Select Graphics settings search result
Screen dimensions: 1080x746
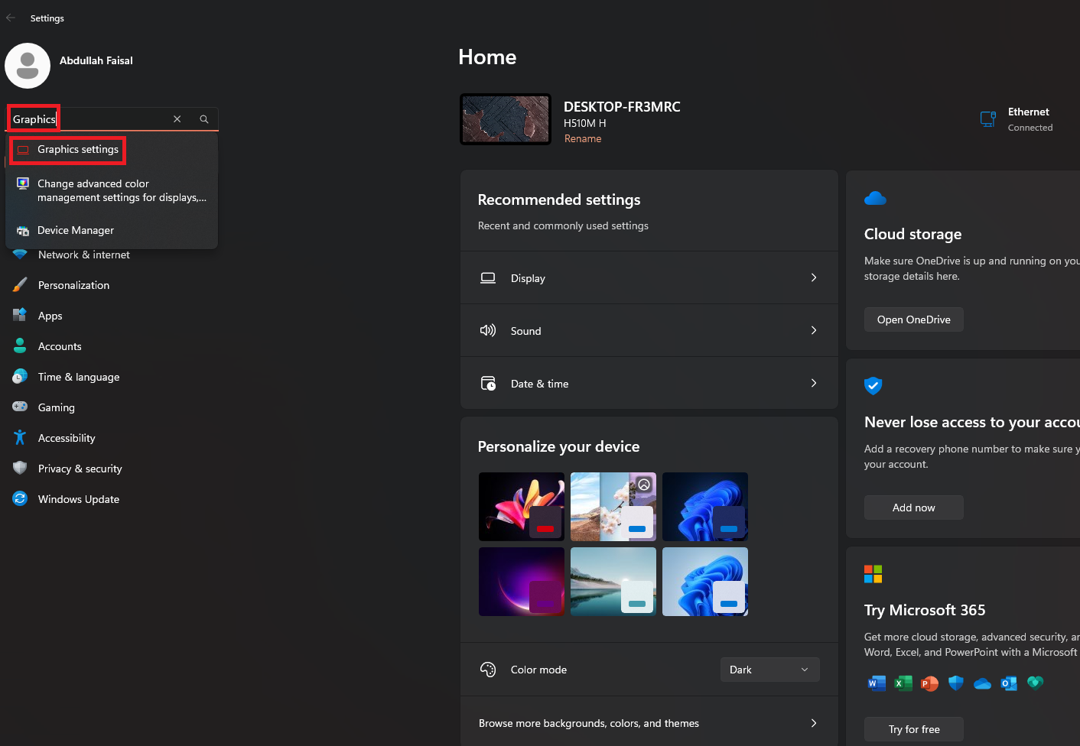point(77,150)
